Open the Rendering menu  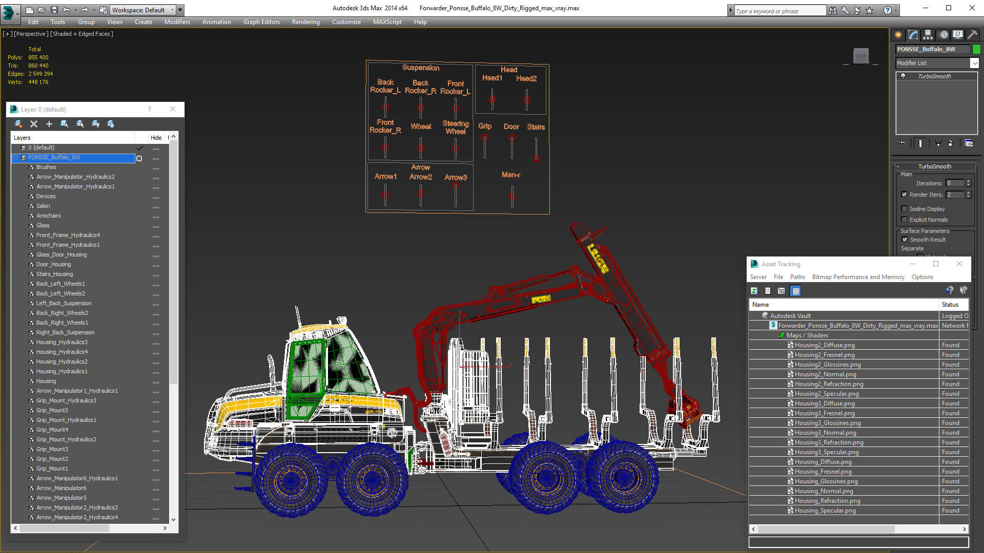tap(306, 22)
